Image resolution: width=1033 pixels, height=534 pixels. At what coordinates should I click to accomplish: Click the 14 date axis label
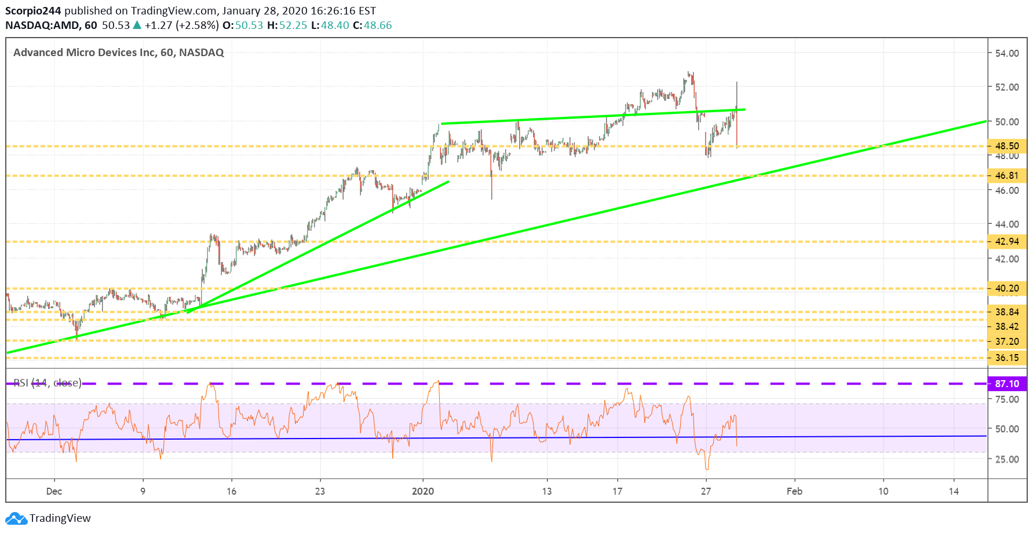coord(954,491)
